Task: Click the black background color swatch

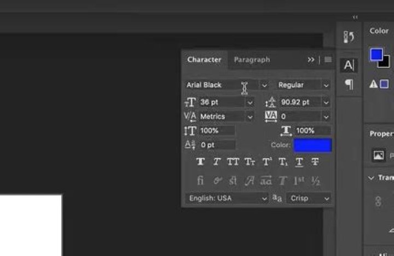Action: (x=385, y=62)
